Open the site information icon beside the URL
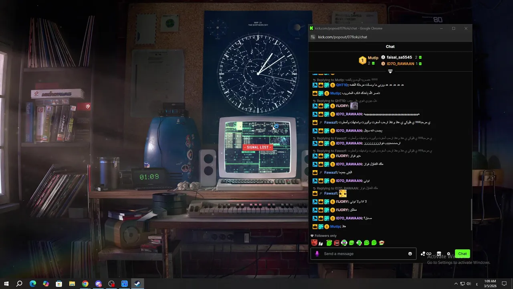The height and width of the screenshot is (289, 513). [x=313, y=37]
